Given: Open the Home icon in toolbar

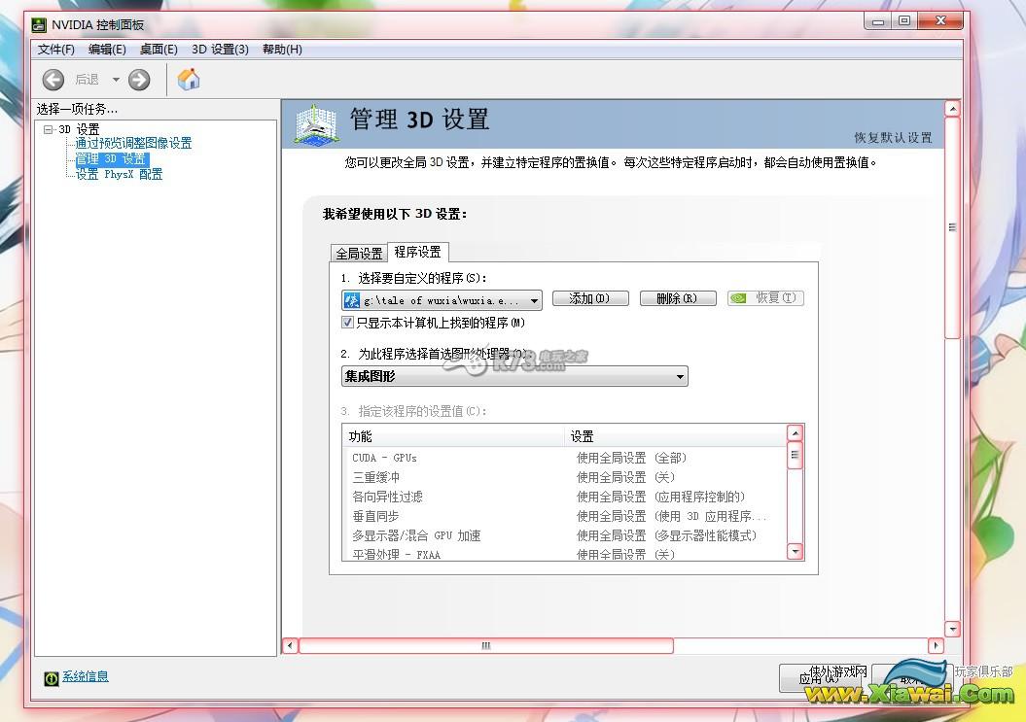Looking at the screenshot, I should (x=189, y=79).
